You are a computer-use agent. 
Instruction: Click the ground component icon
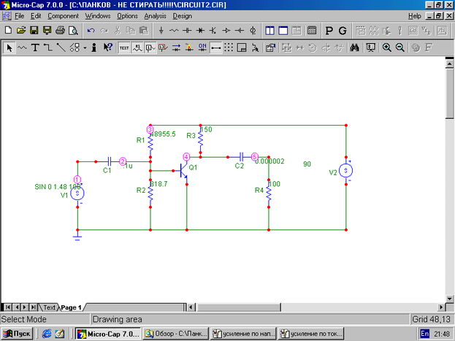tap(161, 31)
